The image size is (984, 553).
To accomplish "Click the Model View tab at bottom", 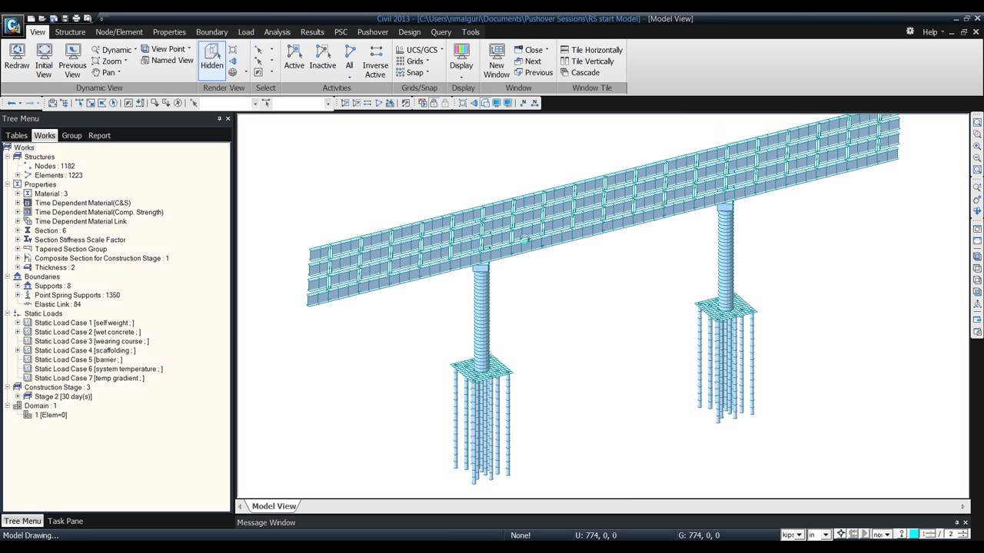I will pyautogui.click(x=274, y=506).
